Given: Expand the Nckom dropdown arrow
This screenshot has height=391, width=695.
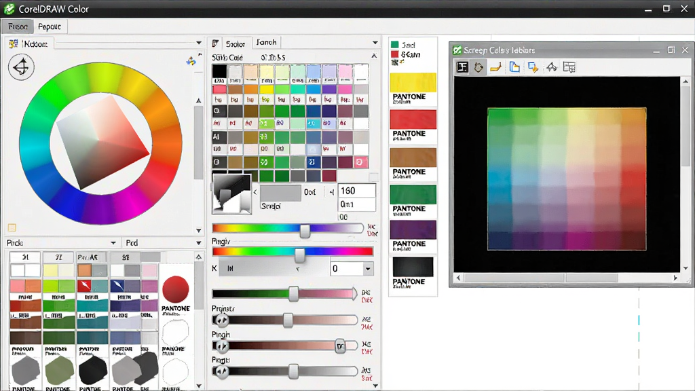Looking at the screenshot, I should [199, 43].
